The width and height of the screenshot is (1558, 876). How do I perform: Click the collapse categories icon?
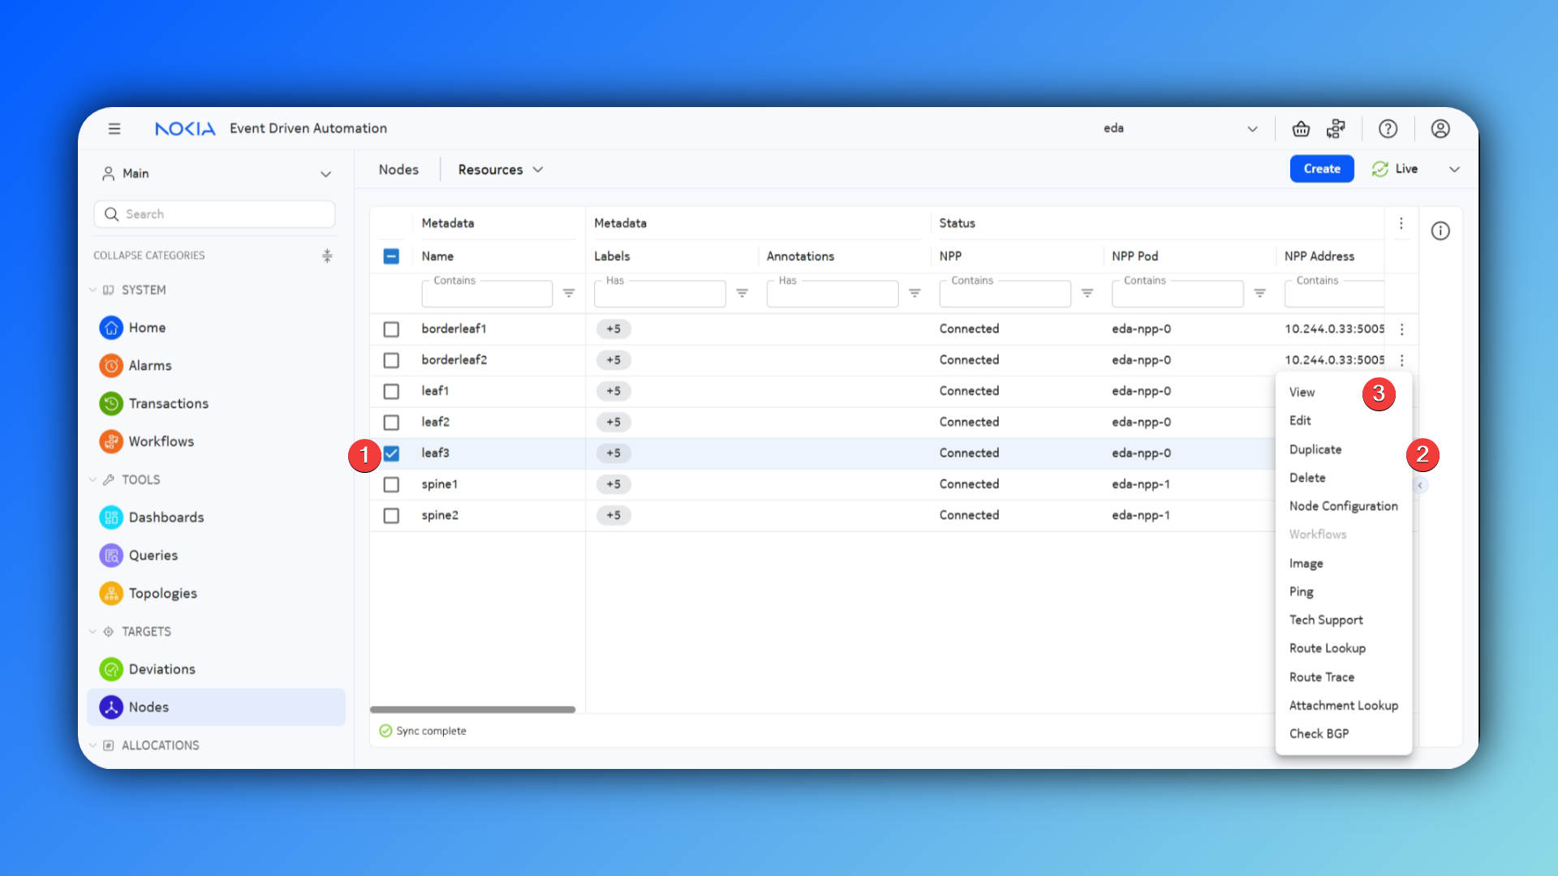pos(327,255)
